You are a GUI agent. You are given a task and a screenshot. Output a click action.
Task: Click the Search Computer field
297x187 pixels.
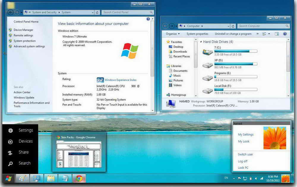click(x=263, y=26)
